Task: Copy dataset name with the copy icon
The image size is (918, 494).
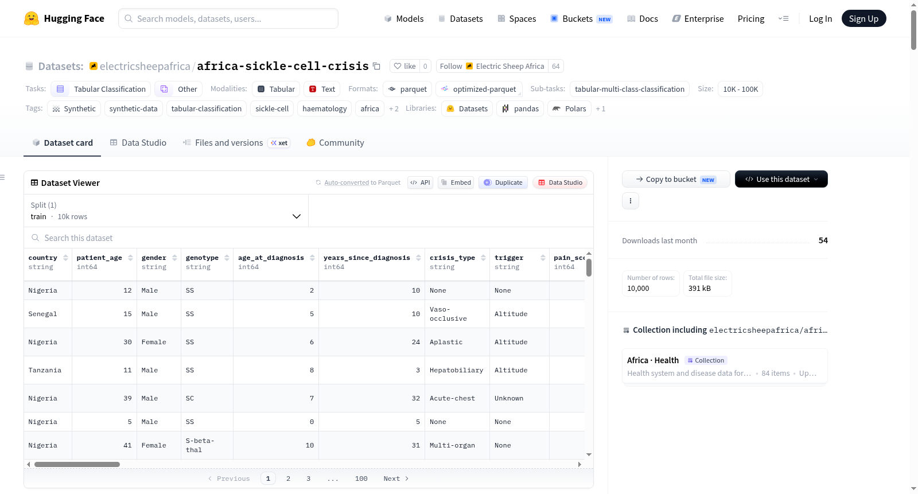Action: click(376, 66)
